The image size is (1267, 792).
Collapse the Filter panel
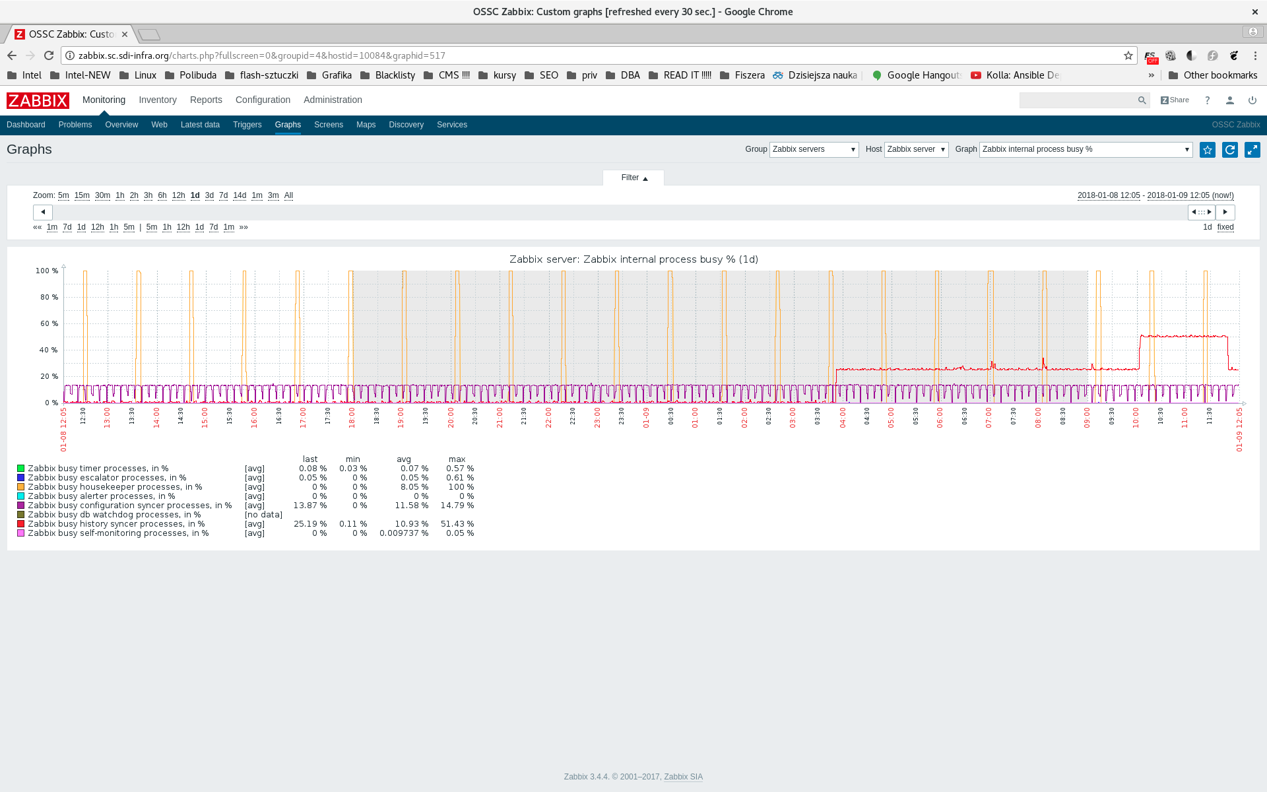(x=633, y=178)
